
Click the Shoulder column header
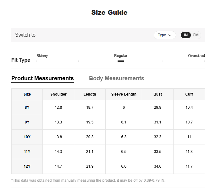[x=58, y=94]
